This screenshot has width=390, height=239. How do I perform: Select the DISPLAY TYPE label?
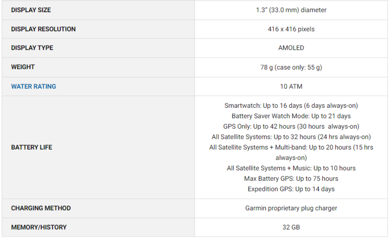coord(32,48)
